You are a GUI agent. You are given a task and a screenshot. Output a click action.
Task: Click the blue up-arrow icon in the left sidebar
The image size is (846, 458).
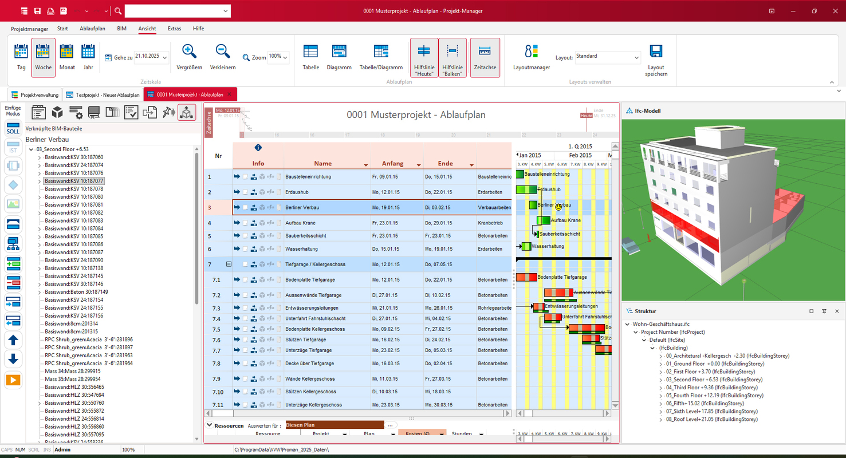[x=12, y=340]
